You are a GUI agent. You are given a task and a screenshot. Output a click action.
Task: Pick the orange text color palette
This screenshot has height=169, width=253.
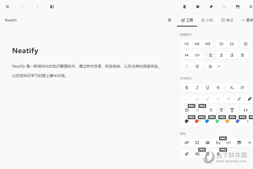pyautogui.click(x=228, y=121)
